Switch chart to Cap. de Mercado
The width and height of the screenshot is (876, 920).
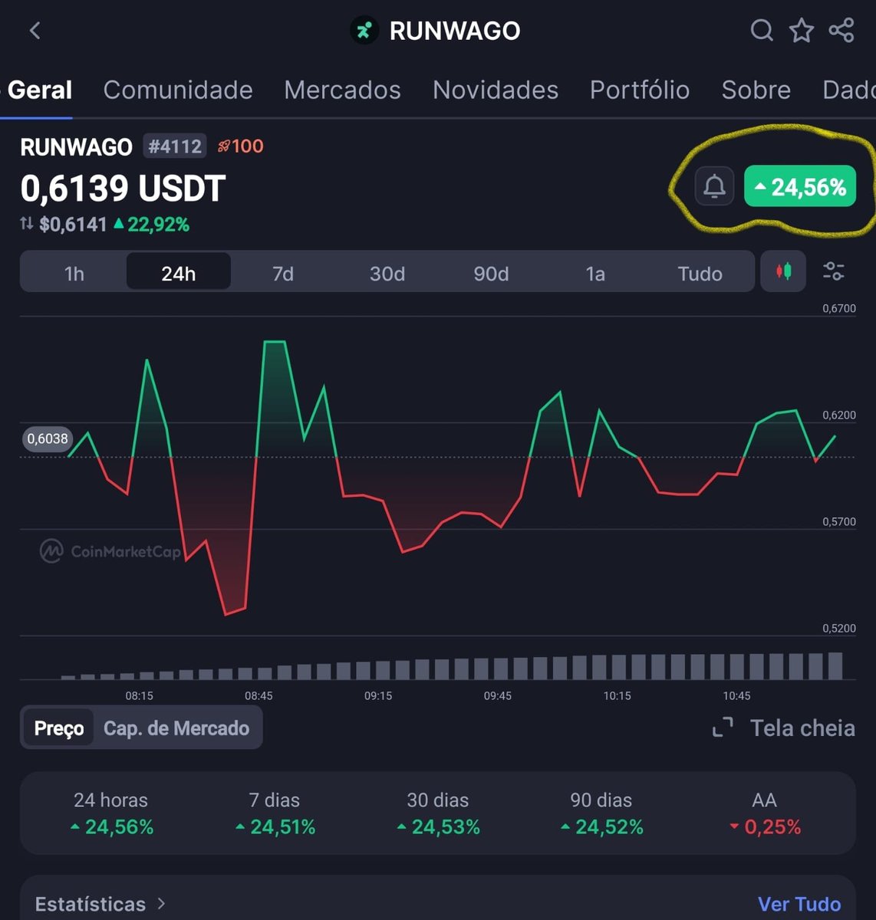point(176,728)
